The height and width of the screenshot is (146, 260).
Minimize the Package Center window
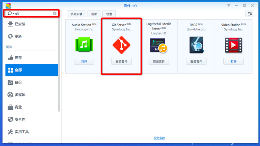(237, 6)
